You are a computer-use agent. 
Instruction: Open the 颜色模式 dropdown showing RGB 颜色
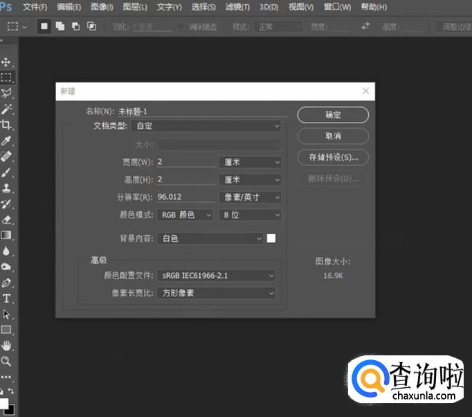[x=185, y=215]
